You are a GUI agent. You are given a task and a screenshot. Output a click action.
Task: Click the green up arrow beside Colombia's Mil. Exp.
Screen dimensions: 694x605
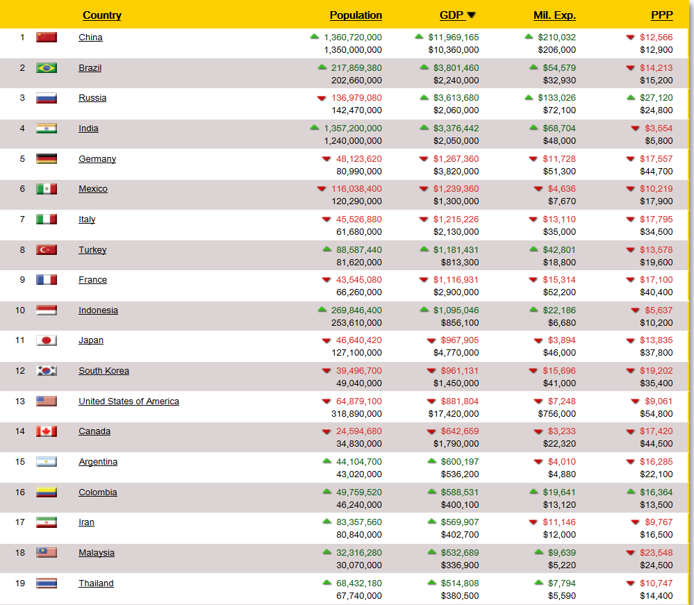534,492
